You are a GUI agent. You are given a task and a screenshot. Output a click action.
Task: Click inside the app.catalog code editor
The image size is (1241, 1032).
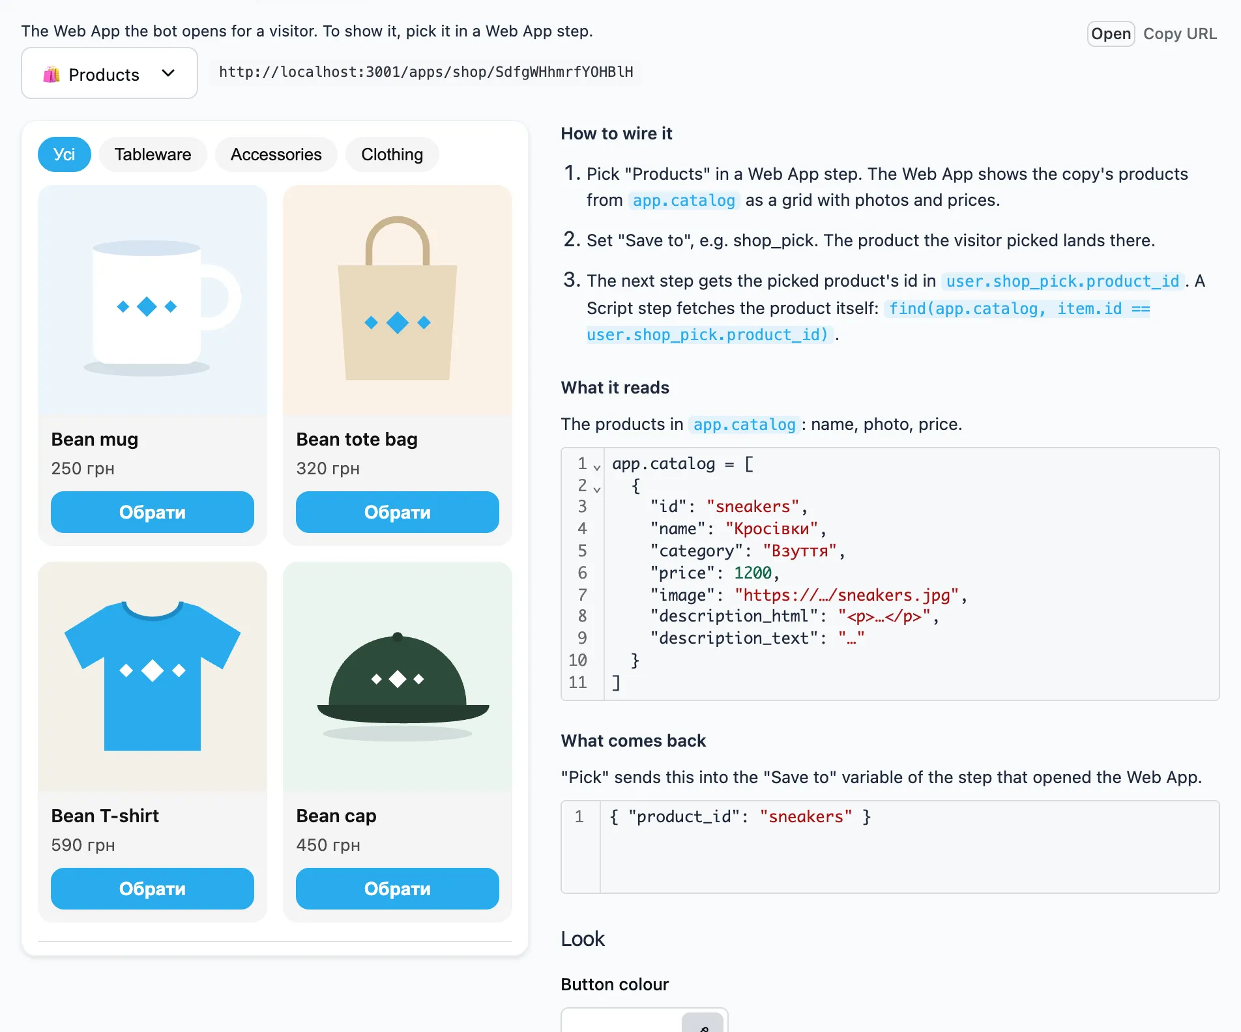tap(890, 574)
